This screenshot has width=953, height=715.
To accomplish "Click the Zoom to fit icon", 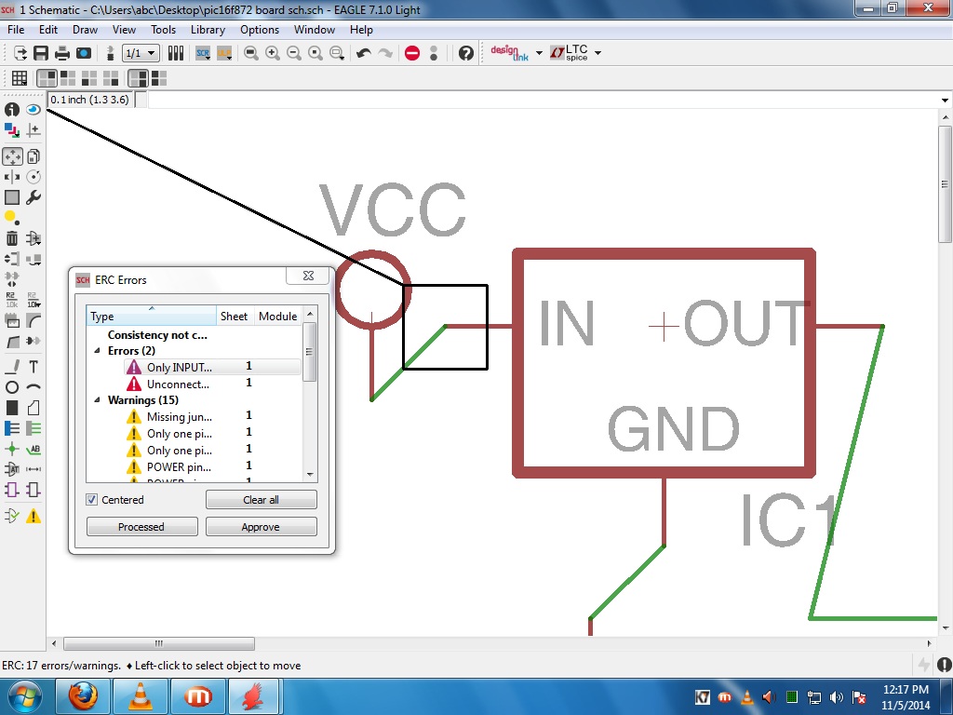I will coord(251,53).
